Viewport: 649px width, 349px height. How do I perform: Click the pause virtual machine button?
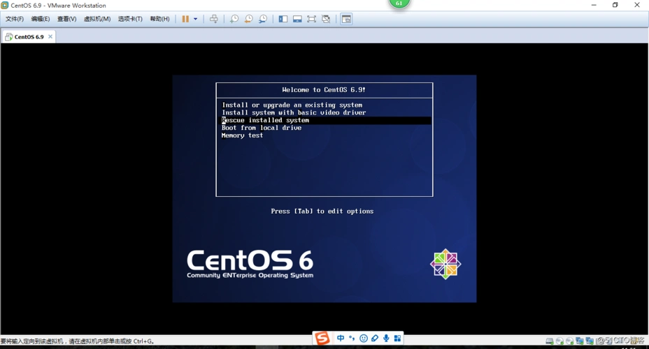(185, 19)
